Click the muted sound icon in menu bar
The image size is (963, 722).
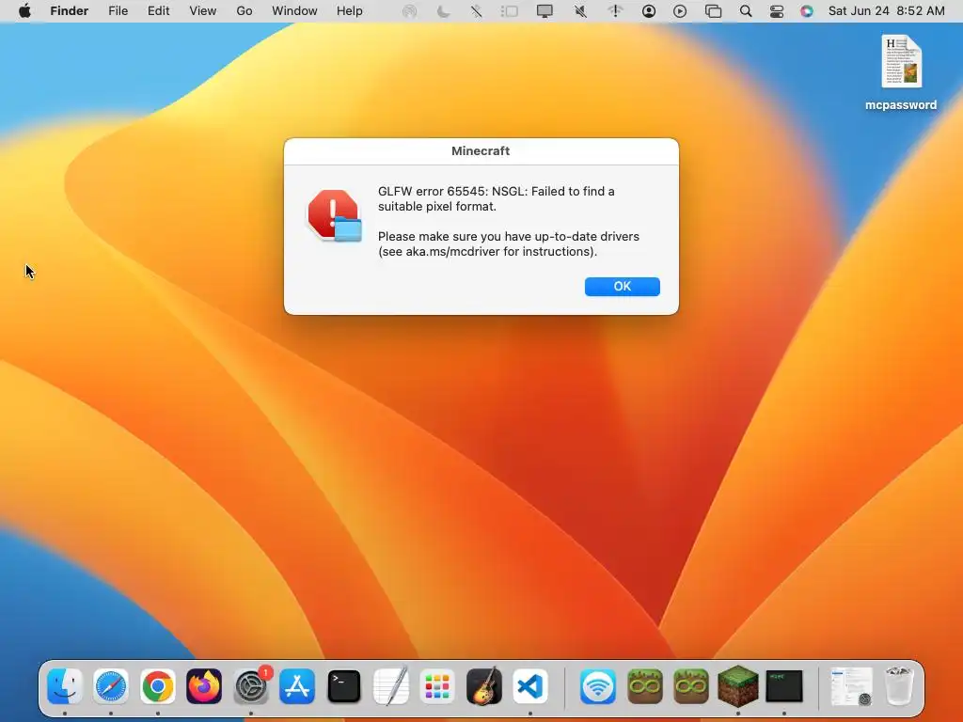(580, 11)
